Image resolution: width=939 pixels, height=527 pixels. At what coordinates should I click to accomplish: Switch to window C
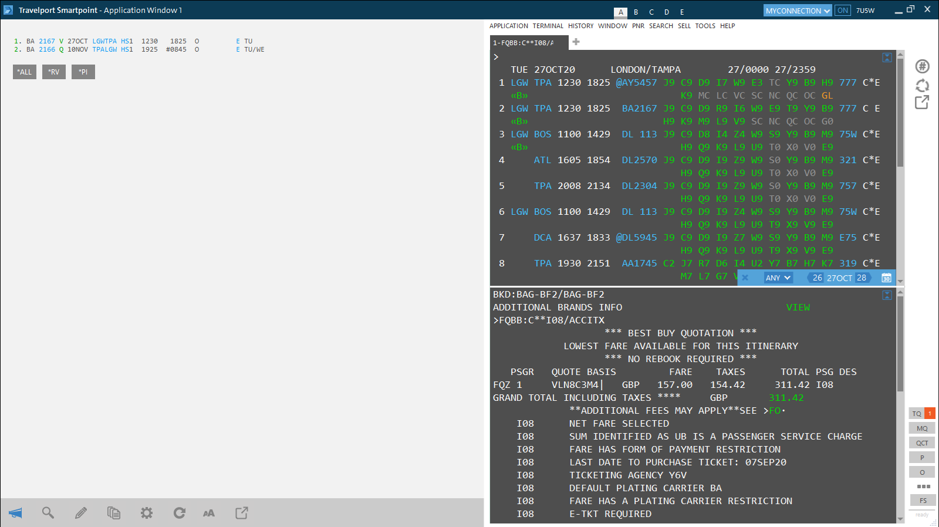point(651,12)
